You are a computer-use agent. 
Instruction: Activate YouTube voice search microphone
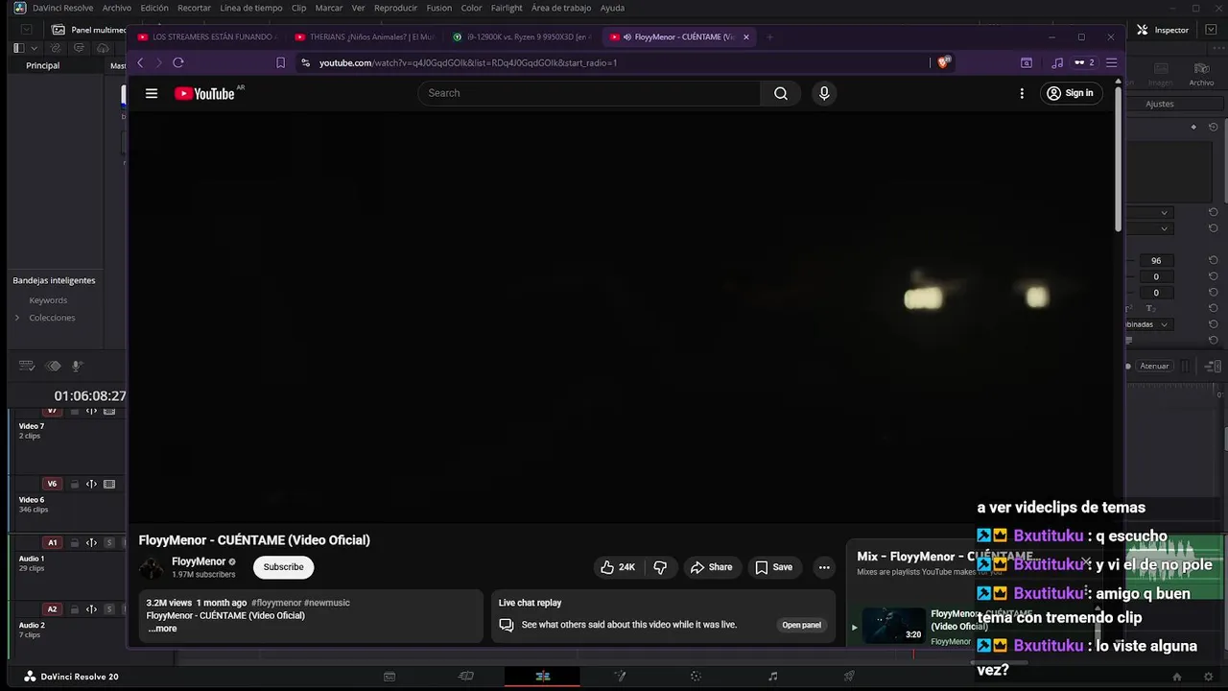click(x=823, y=93)
